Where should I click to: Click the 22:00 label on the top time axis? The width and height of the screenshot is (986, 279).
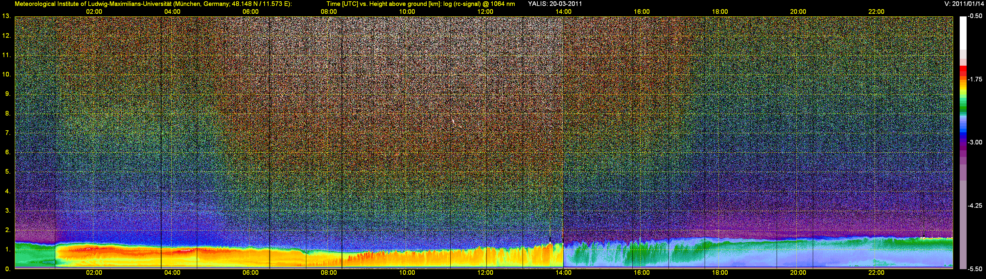(x=876, y=12)
